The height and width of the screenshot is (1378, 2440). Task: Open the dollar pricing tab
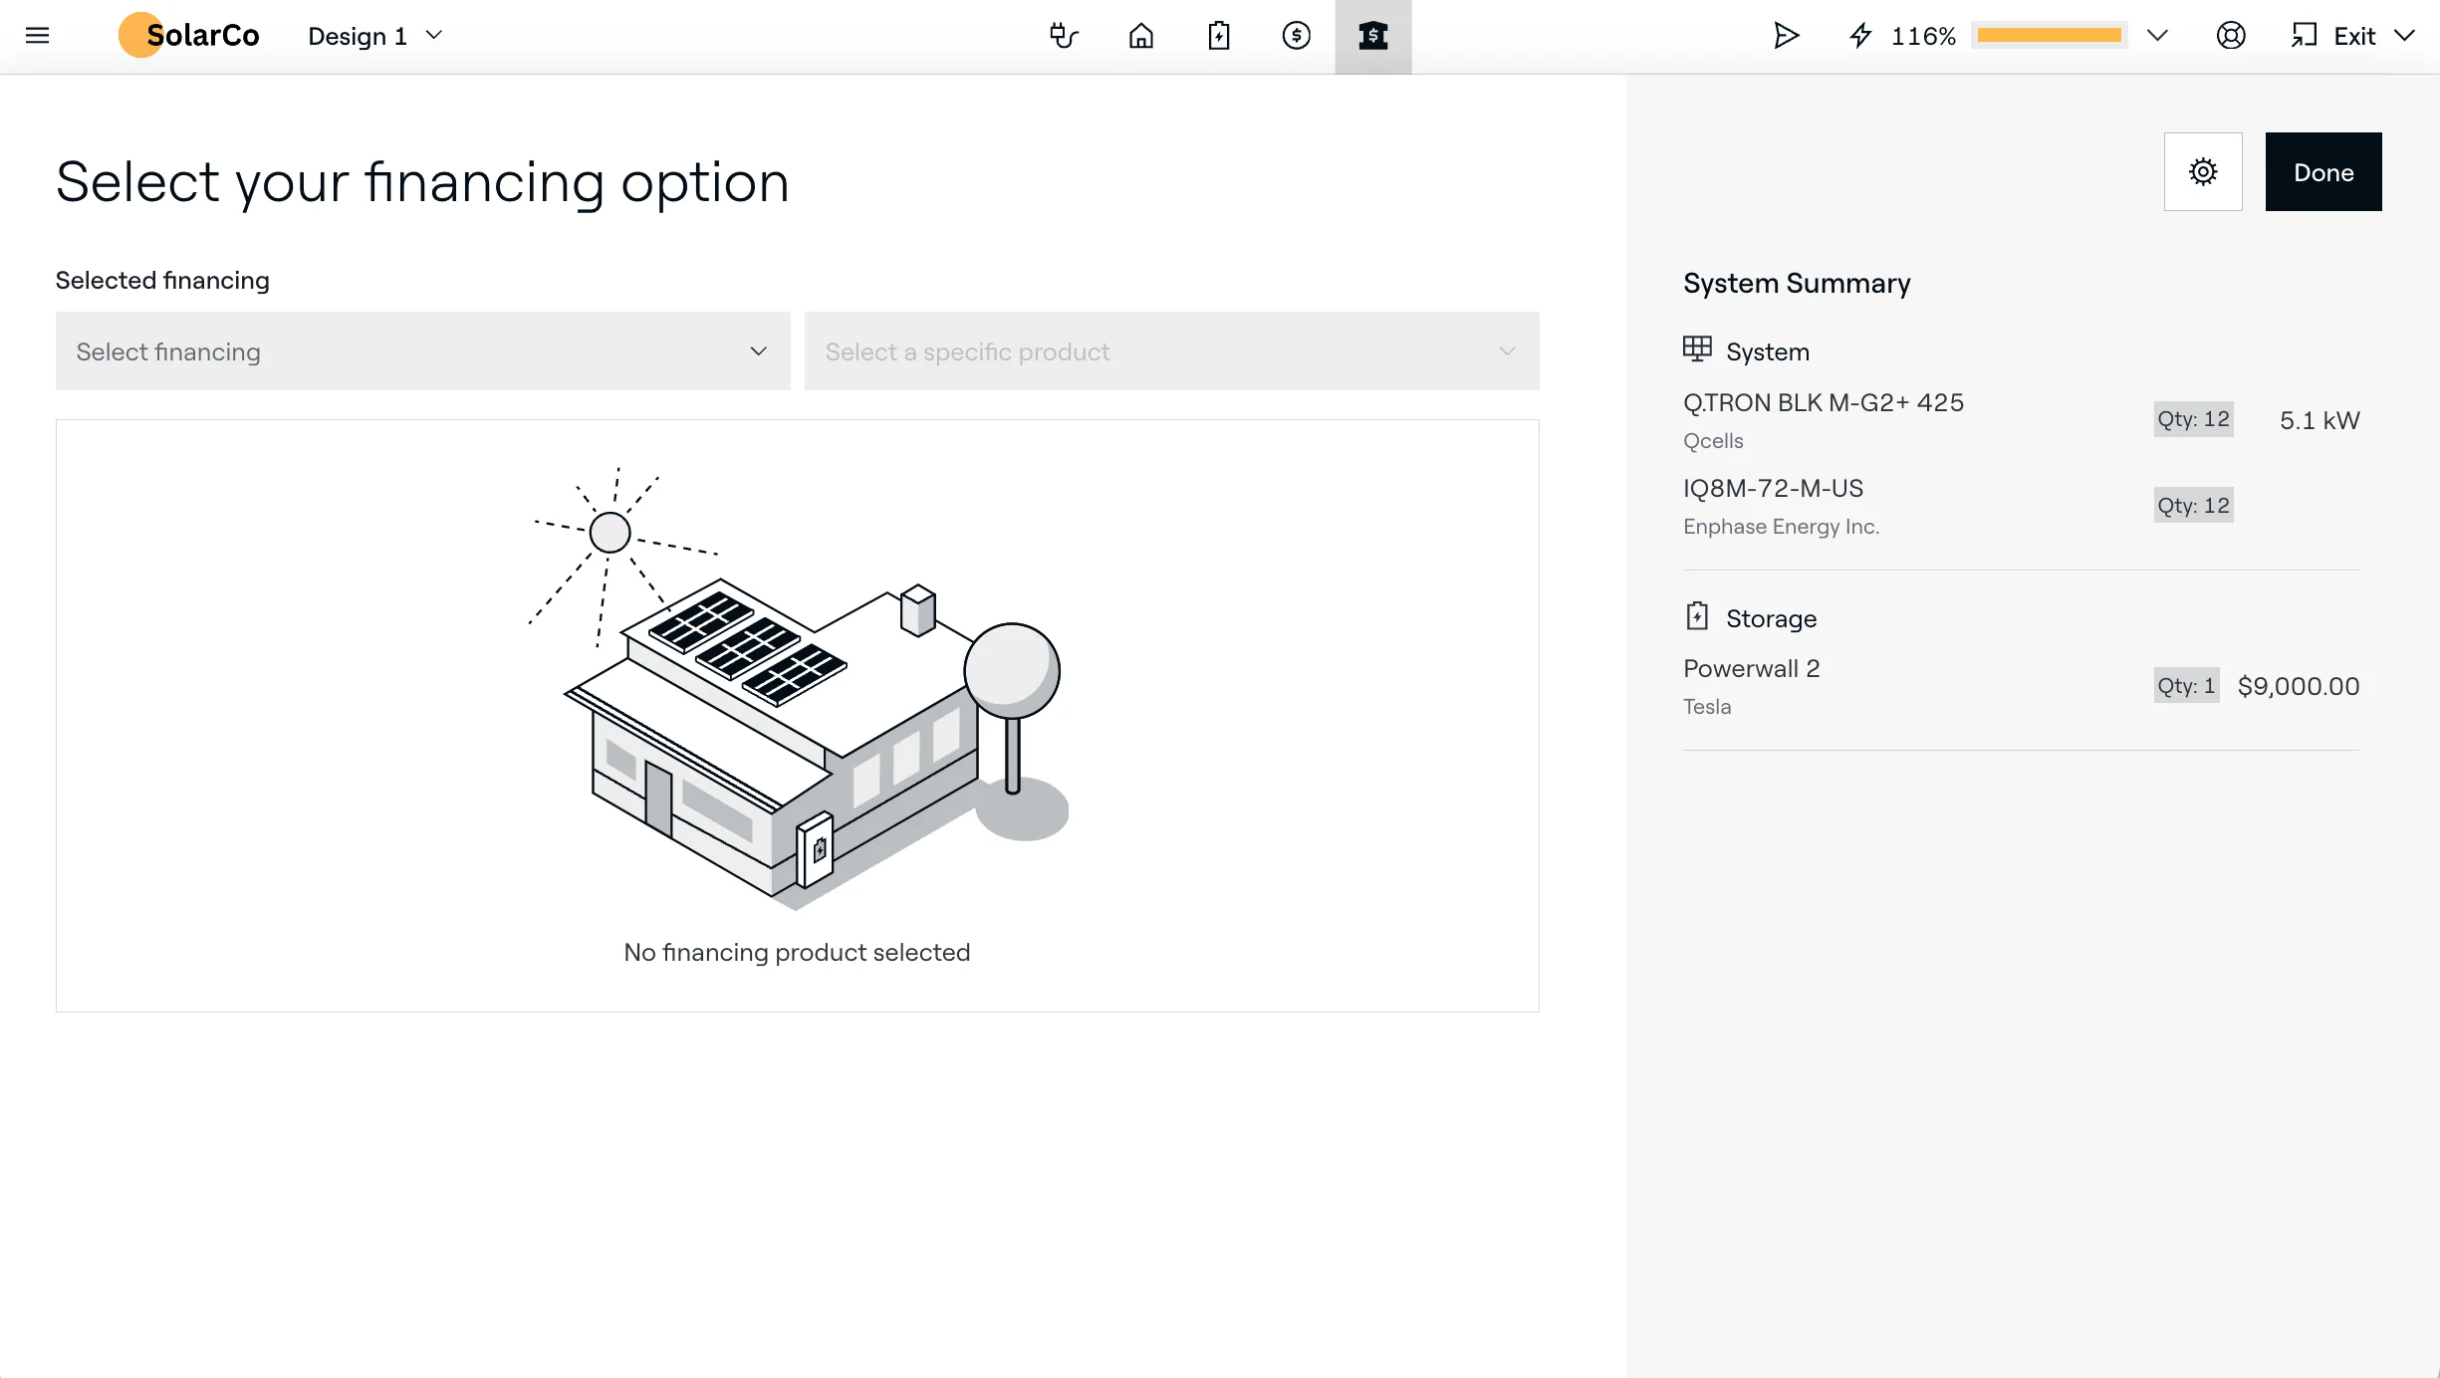click(1296, 36)
